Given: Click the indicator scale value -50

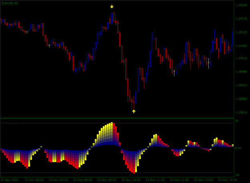Looking at the screenshot, I should (x=237, y=175).
